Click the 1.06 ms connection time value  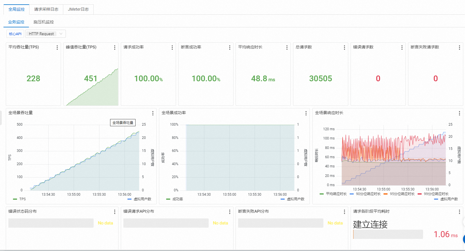[x=446, y=234]
